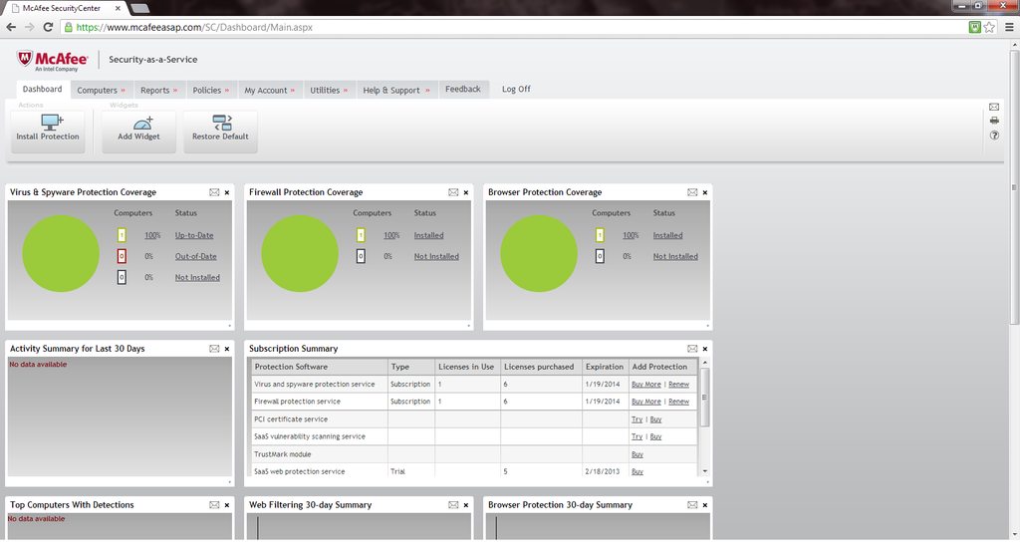
Task: Open the Policies menu dropdown
Action: click(x=211, y=91)
